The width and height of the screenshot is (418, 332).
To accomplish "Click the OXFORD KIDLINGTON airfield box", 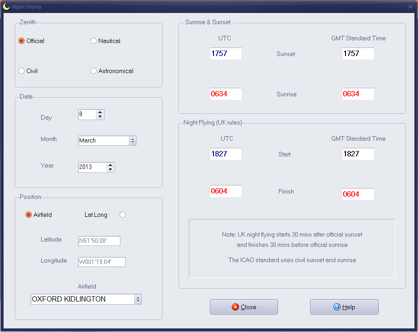I will tap(83, 299).
